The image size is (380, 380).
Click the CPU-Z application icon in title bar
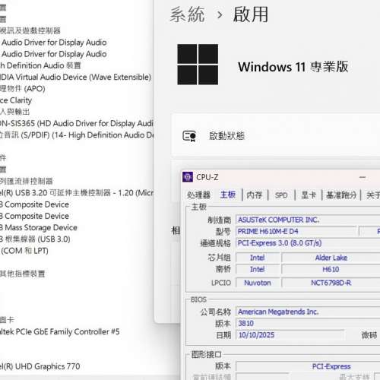coord(188,177)
